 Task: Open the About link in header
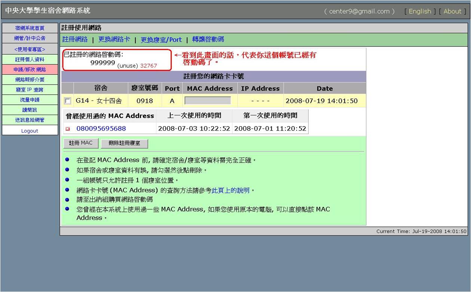click(x=452, y=11)
